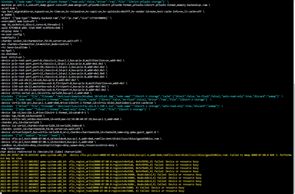Screen dimensions: 295x194
Task: Click the '-chardev socket,id=charchannel0' line
Action: [42, 129]
